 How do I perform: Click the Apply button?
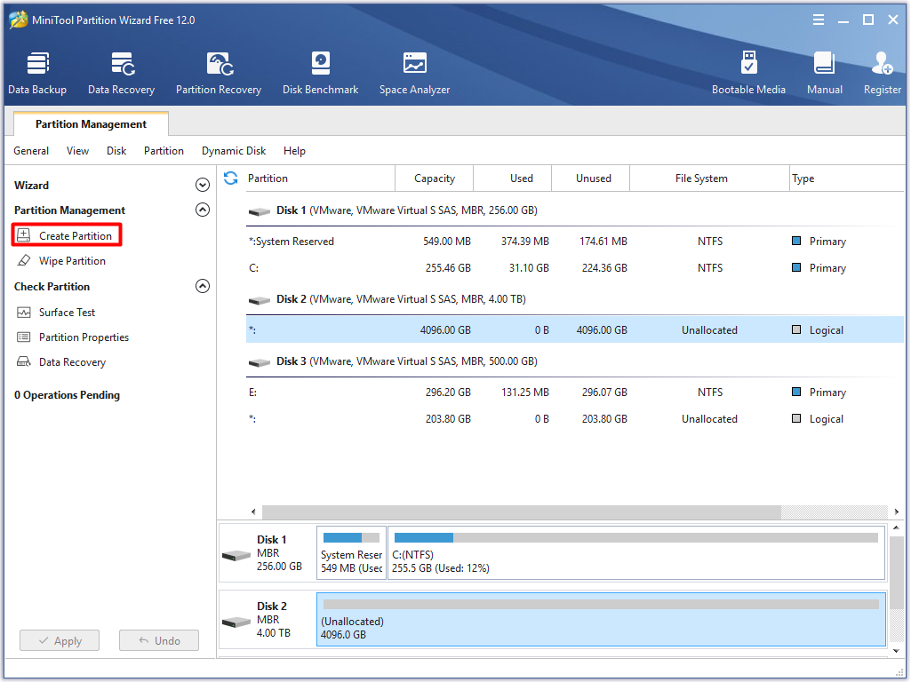coord(60,641)
